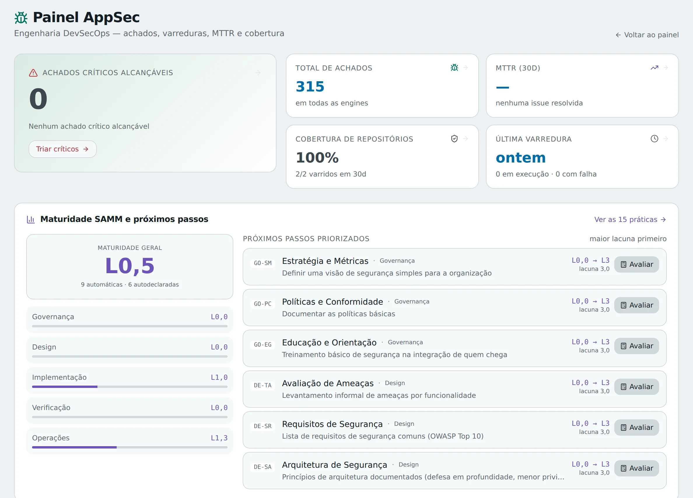Viewport: 693px width, 498px height.
Task: Click the DE-TA practice code badge
Action: [263, 385]
